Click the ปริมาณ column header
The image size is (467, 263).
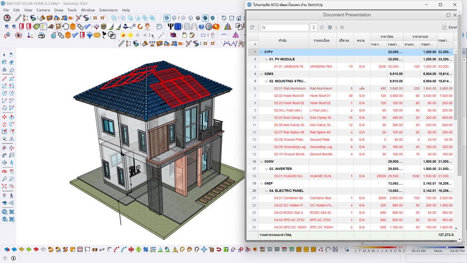click(345, 40)
